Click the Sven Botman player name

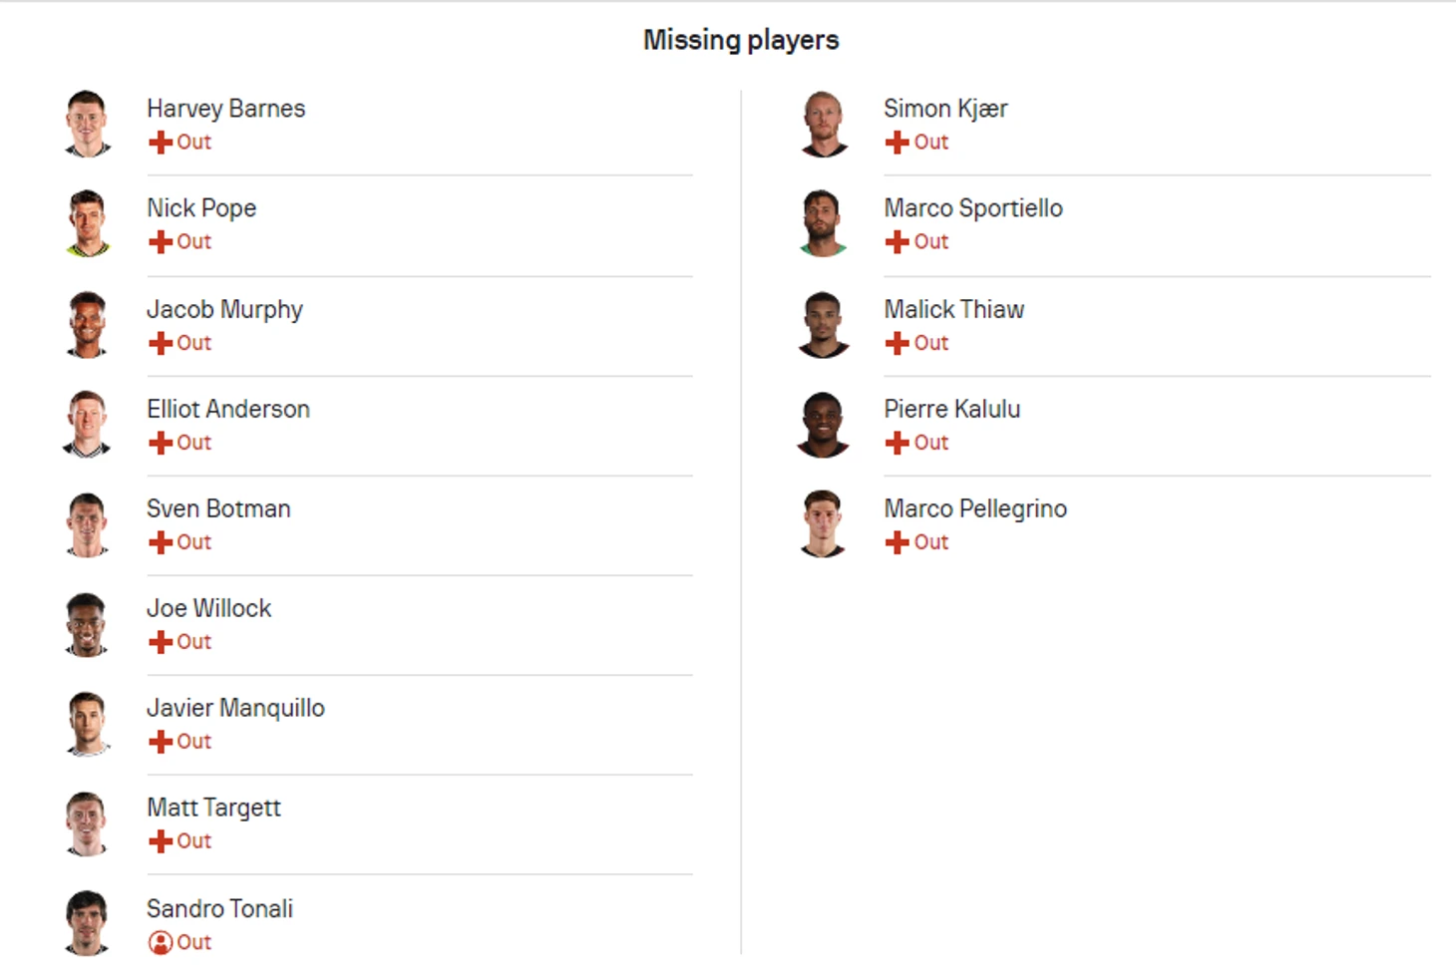pyautogui.click(x=218, y=508)
